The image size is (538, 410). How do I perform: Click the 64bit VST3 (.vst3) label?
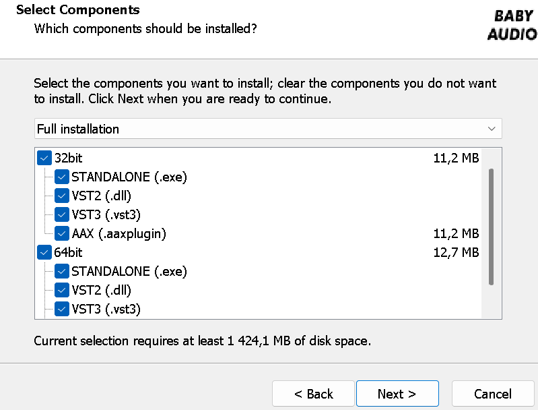(106, 310)
